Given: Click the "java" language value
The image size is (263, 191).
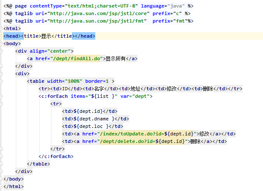Looking at the screenshot, I should [x=176, y=6].
